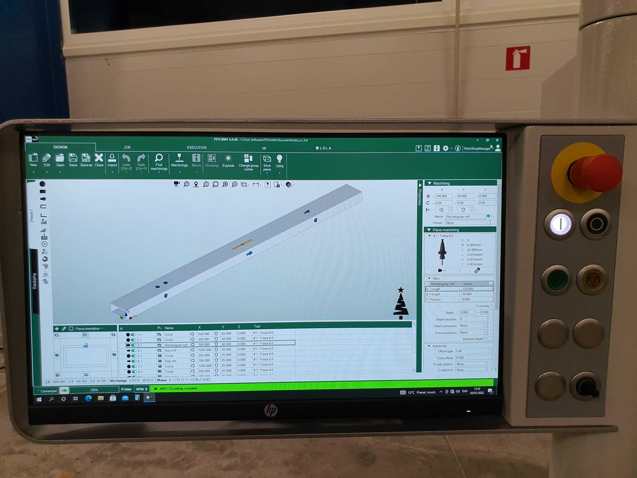Enable the Finishing checkbox
The image size is (637, 478).
491,306
